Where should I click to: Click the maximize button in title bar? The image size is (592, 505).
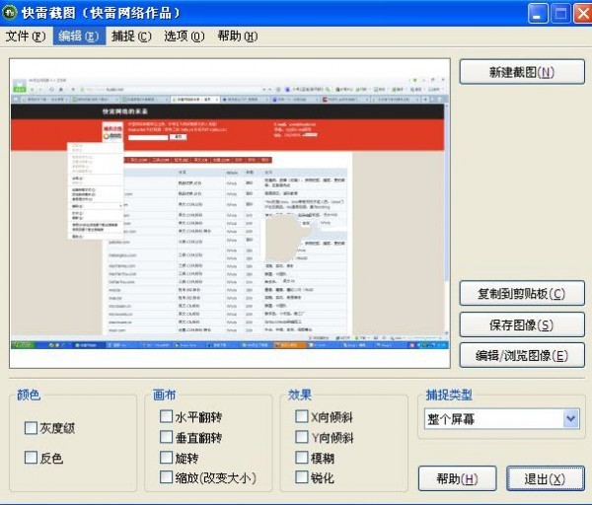[560, 14]
